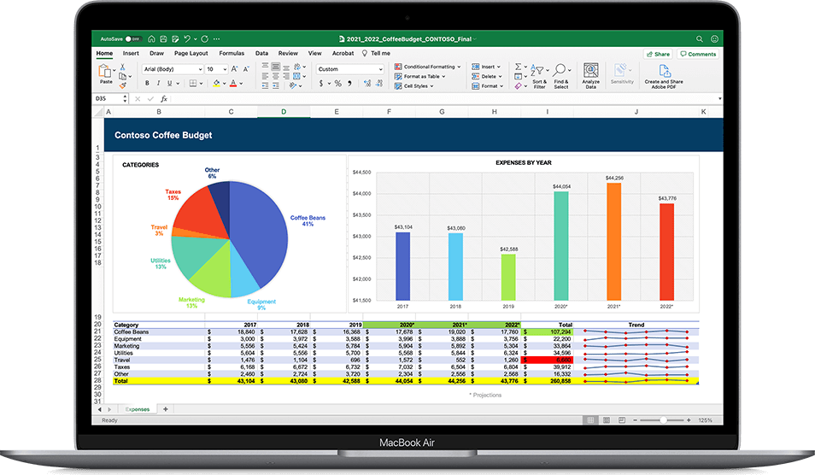The height and width of the screenshot is (475, 815).
Task: Click the Borders icon
Action: [193, 83]
